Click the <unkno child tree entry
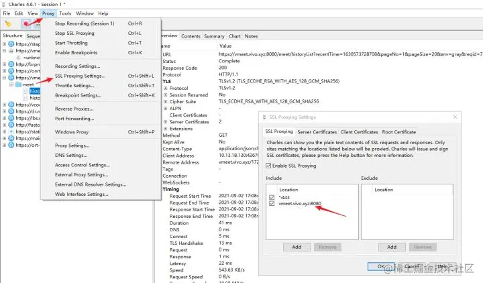 tap(32, 57)
